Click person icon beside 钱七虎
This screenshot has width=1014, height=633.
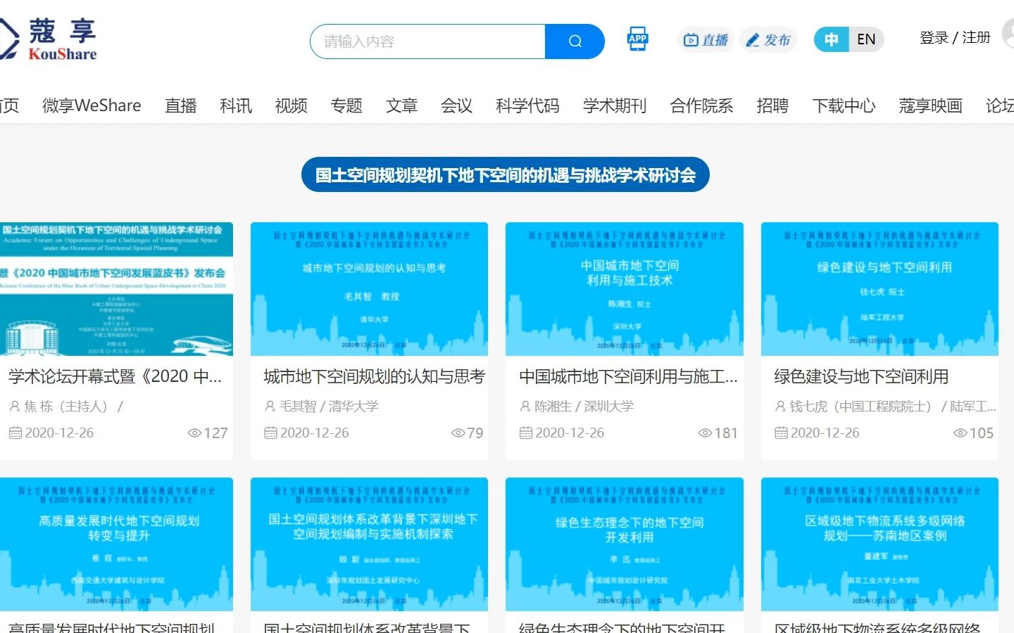[780, 407]
